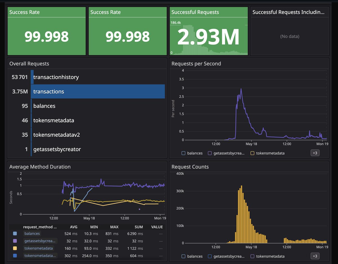
Task: Click the 93.0 ms minimum cell
Action: [x=91, y=248]
